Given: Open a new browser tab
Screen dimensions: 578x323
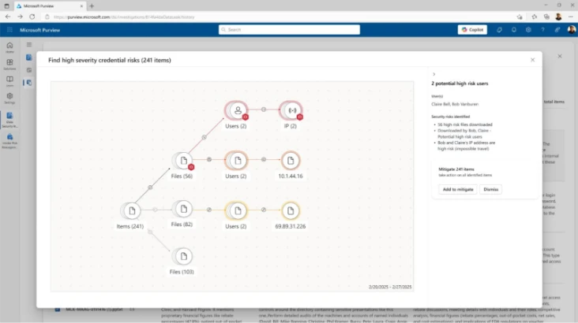Looking at the screenshot, I should point(92,6).
